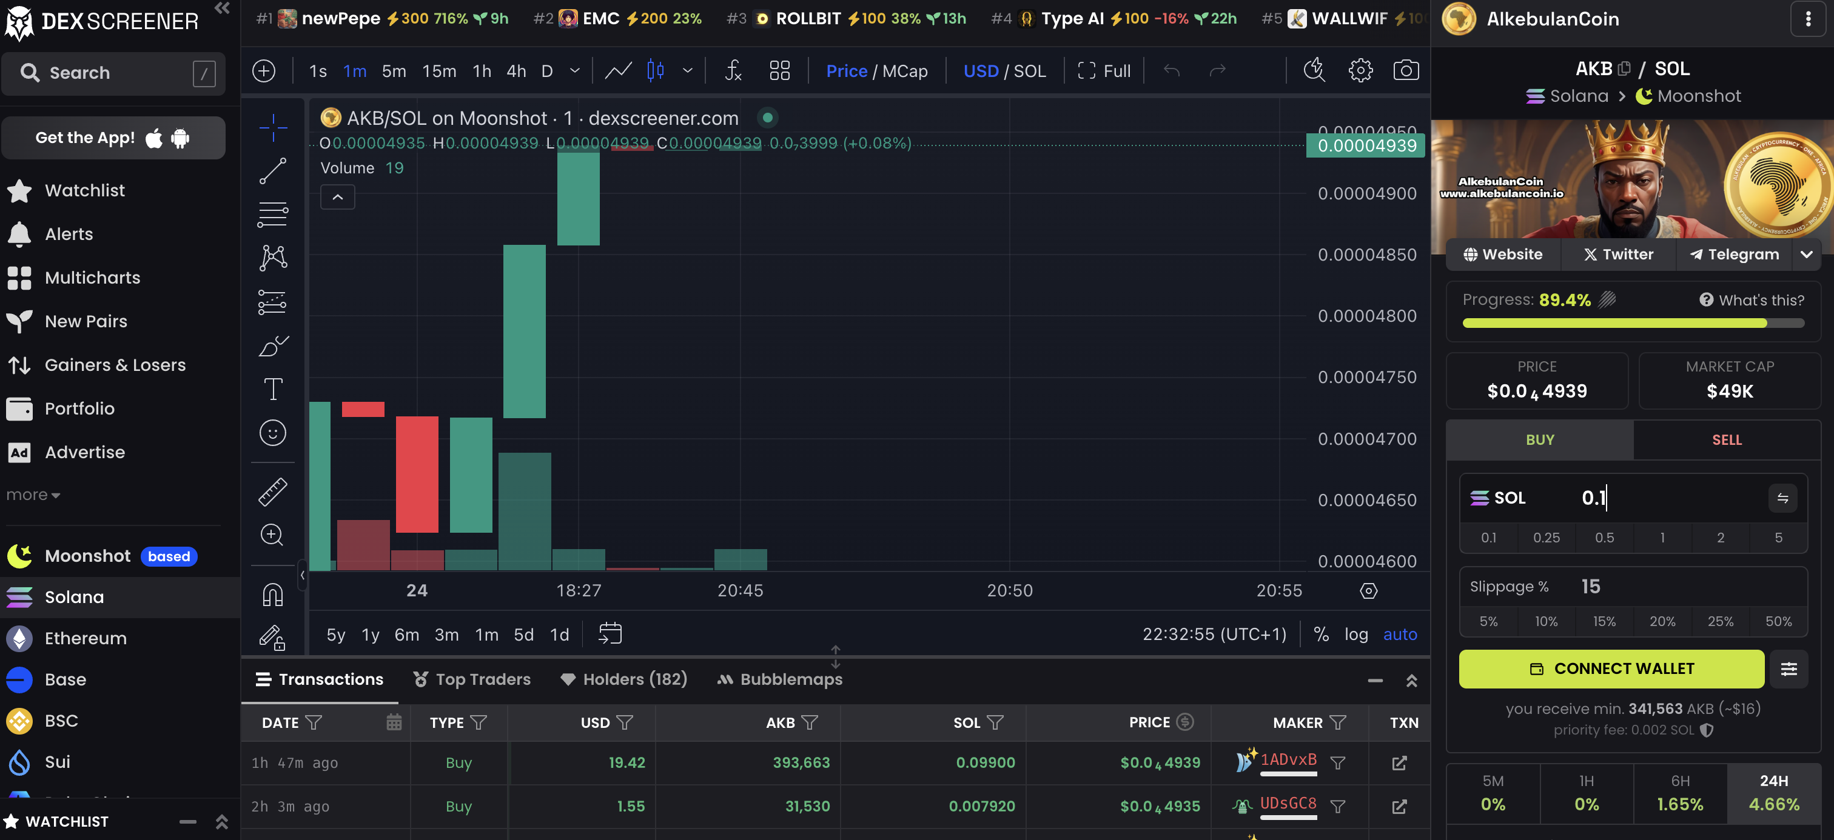Image resolution: width=1834 pixels, height=840 pixels.
Task: Copy the AKB token address
Action: (1625, 69)
